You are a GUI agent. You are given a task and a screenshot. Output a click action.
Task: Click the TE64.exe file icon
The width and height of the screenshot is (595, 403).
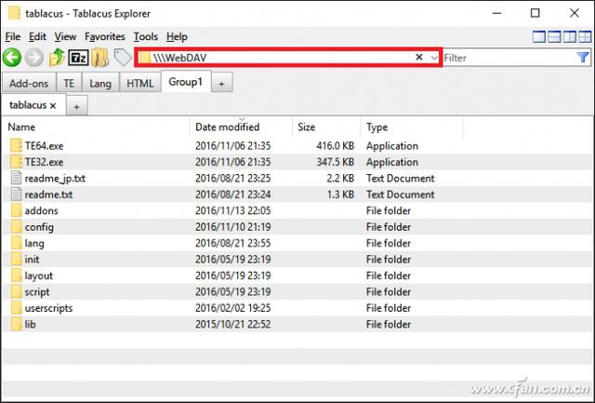click(x=17, y=146)
